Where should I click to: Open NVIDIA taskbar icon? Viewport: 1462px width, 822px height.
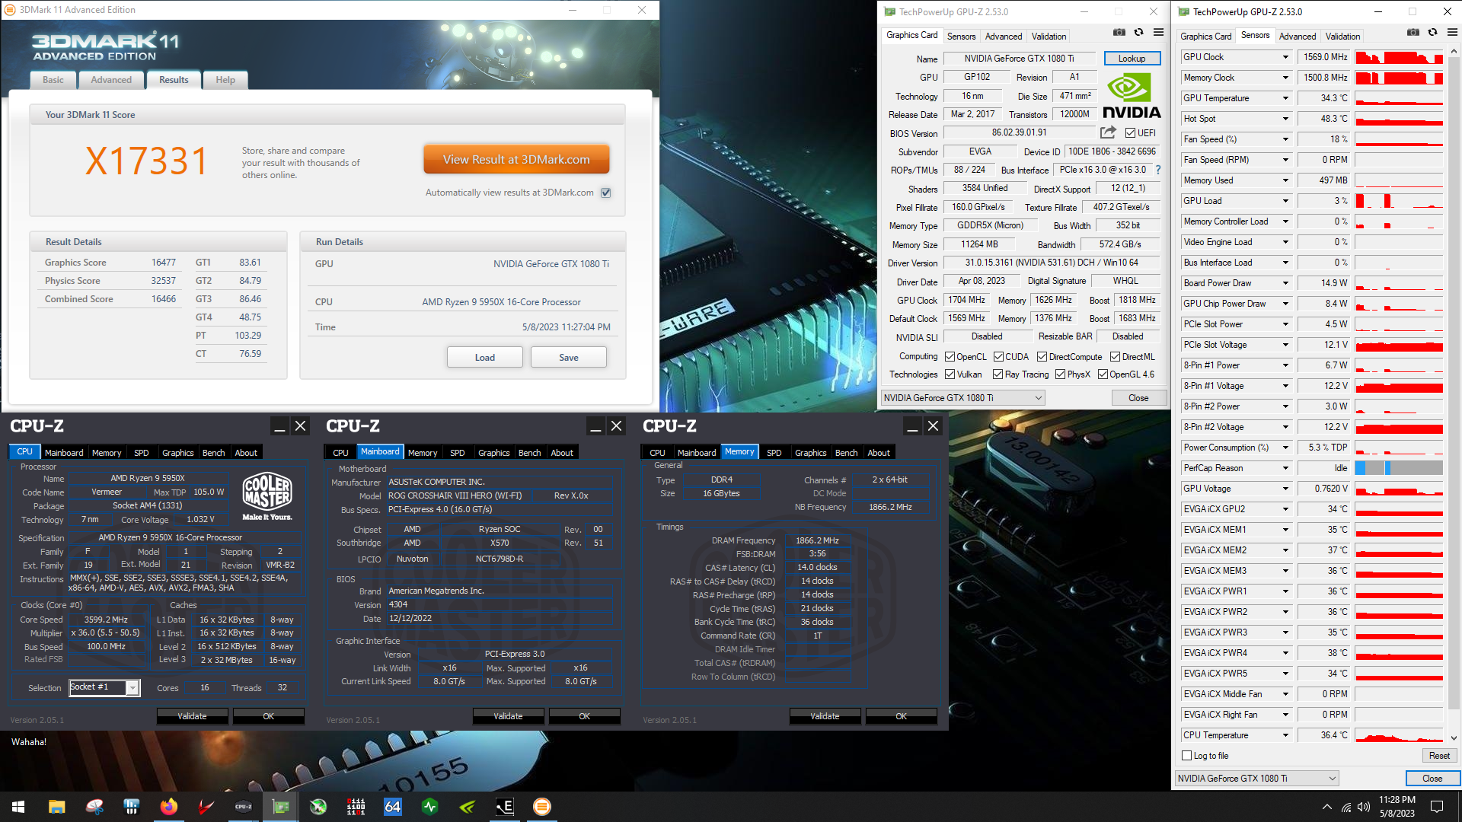pyautogui.click(x=468, y=807)
